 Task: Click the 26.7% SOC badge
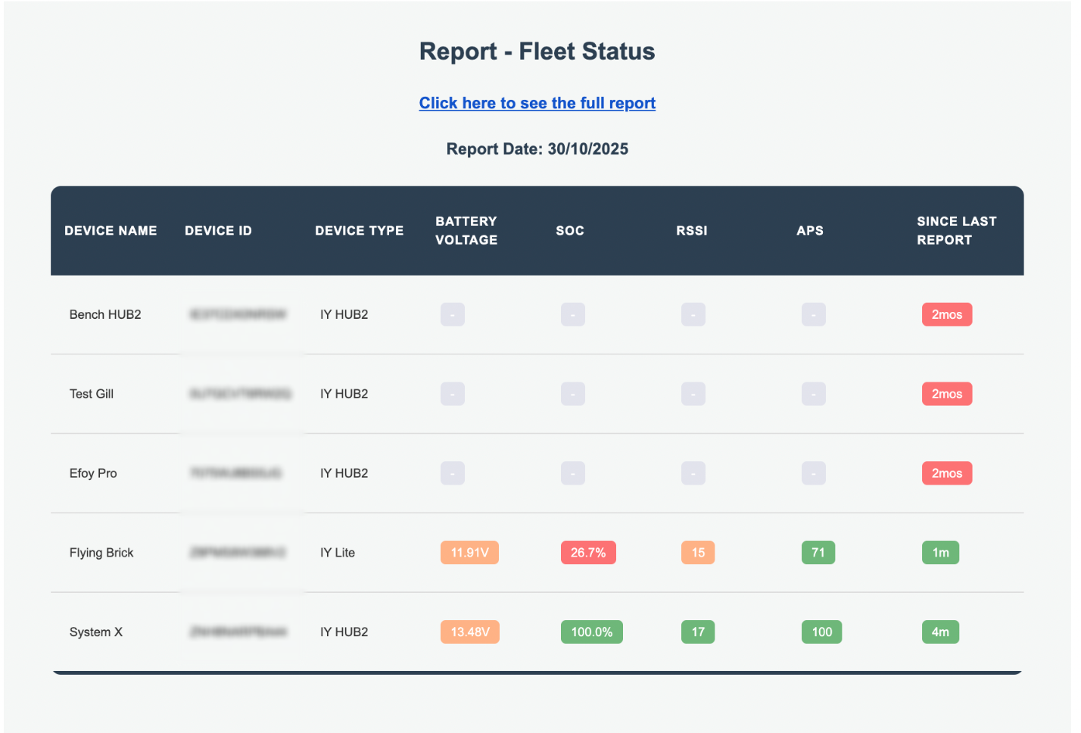pos(587,553)
